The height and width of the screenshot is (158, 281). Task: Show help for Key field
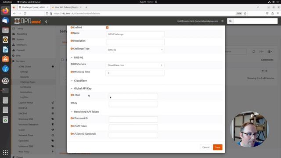72,103
